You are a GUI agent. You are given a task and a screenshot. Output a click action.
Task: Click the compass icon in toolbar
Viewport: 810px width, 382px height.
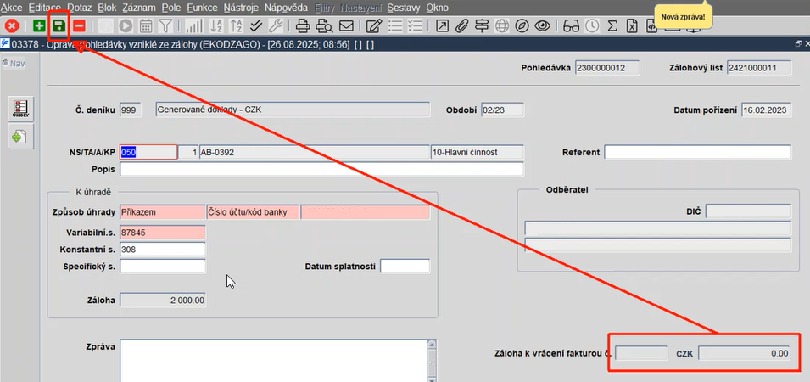click(522, 25)
